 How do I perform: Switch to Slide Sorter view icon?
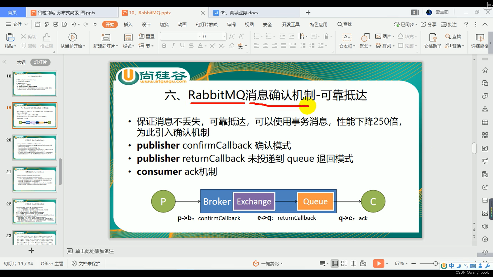(x=344, y=263)
